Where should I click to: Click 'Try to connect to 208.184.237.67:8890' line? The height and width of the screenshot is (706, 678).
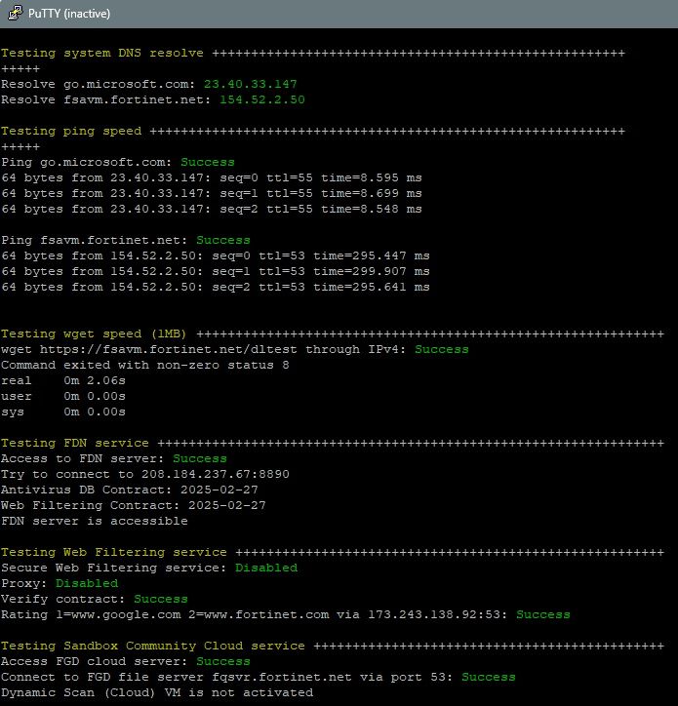click(x=145, y=474)
